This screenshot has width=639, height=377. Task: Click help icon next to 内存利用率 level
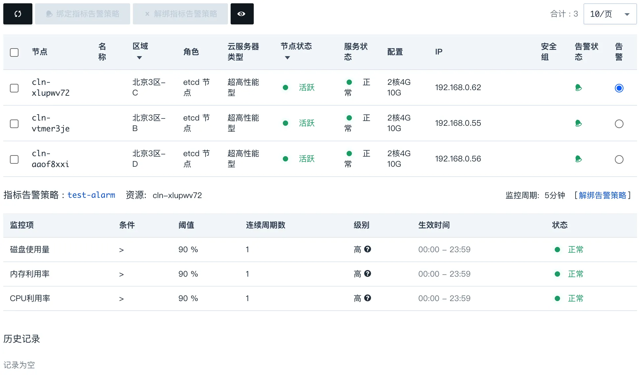tap(367, 274)
